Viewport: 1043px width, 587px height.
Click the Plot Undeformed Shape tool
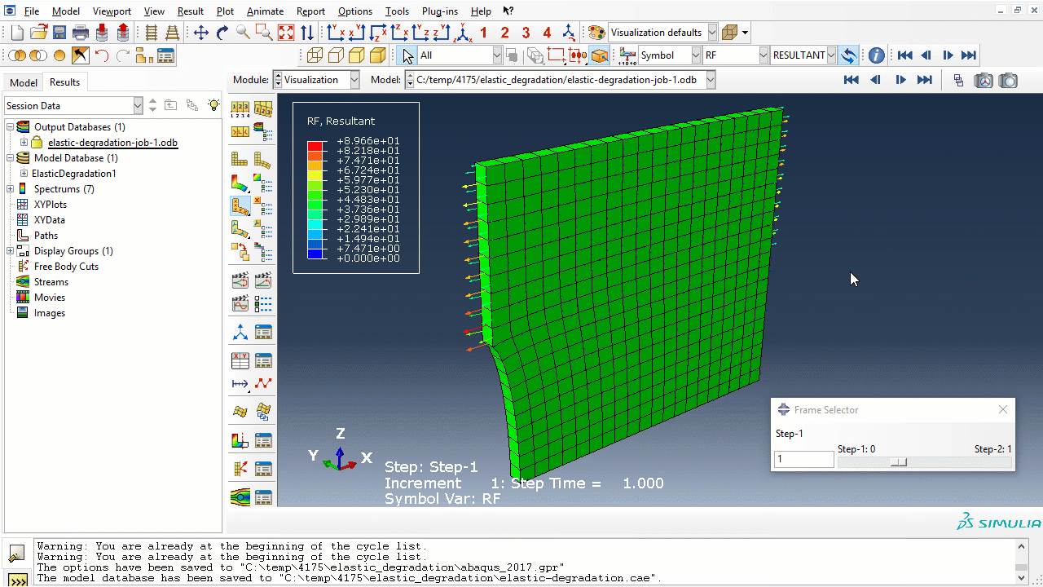tap(240, 159)
